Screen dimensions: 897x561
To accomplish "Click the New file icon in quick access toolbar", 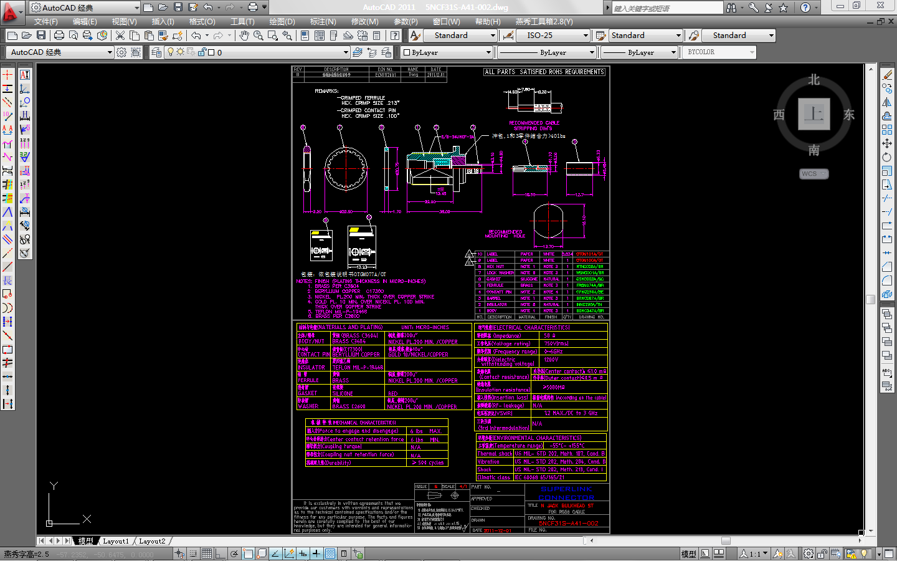I will (x=148, y=7).
